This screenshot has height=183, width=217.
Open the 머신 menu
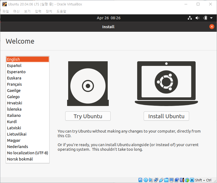coord(17,11)
